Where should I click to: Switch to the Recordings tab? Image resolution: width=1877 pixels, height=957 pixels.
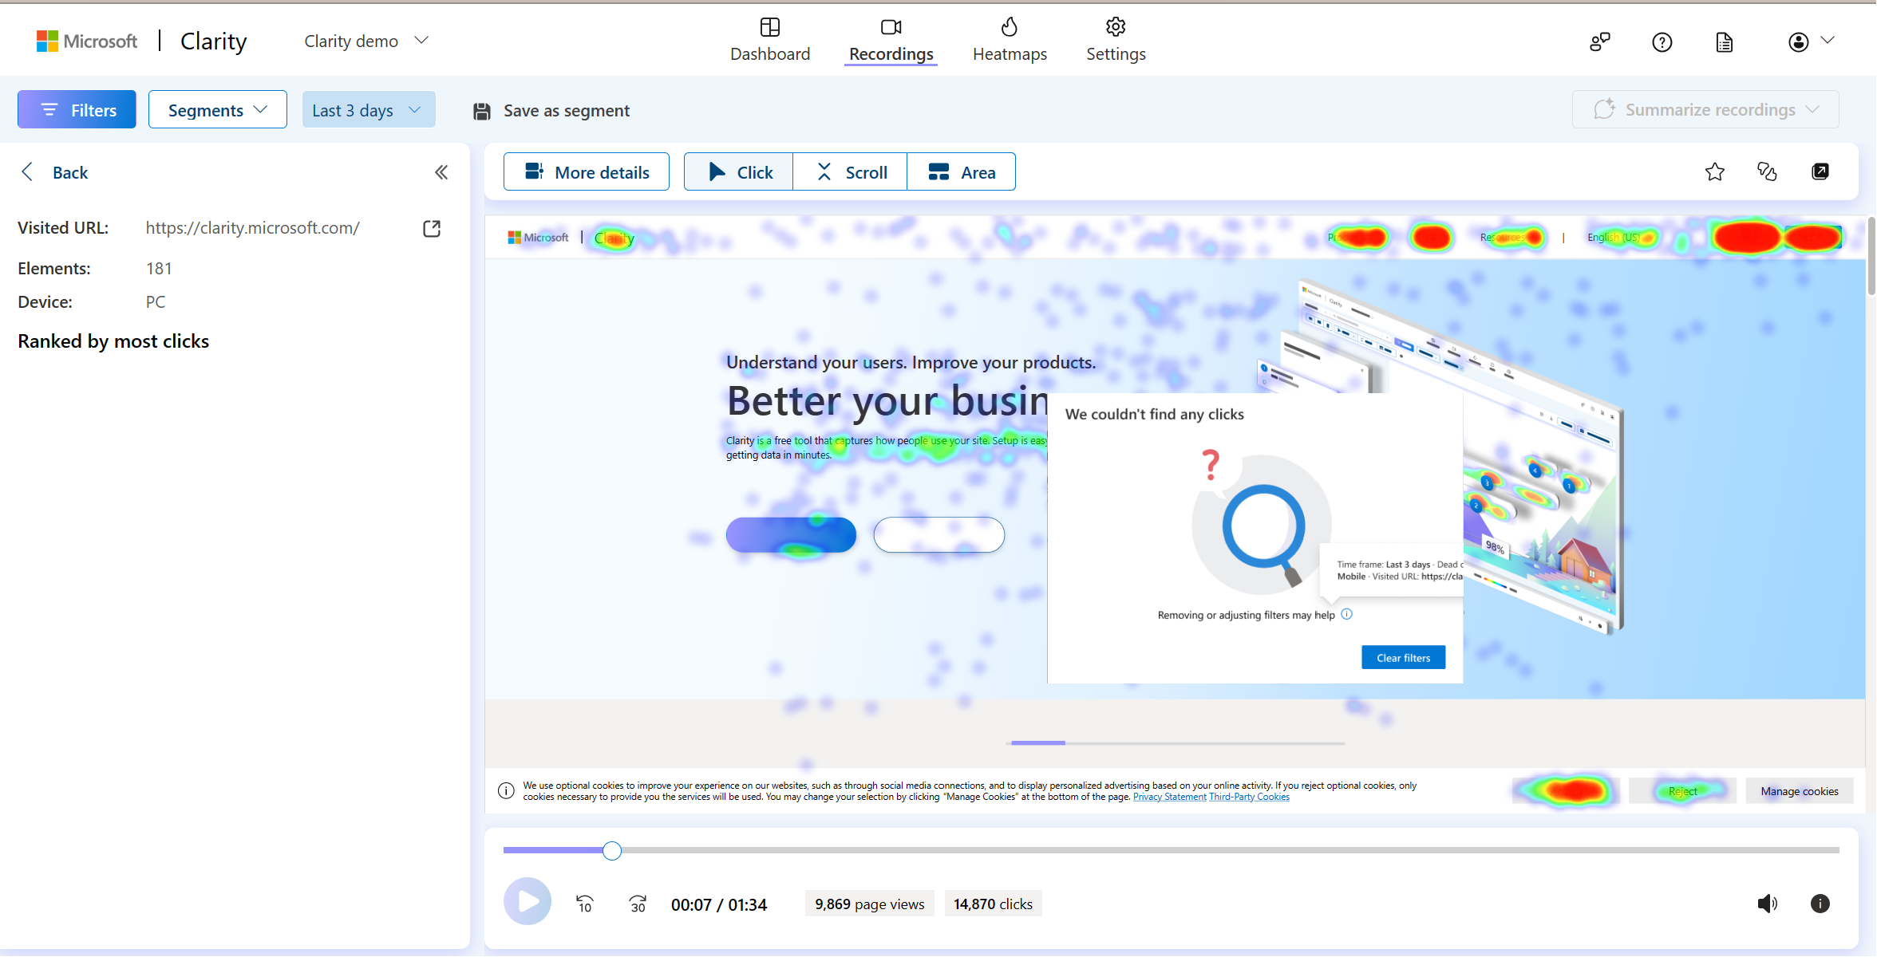pyautogui.click(x=891, y=40)
